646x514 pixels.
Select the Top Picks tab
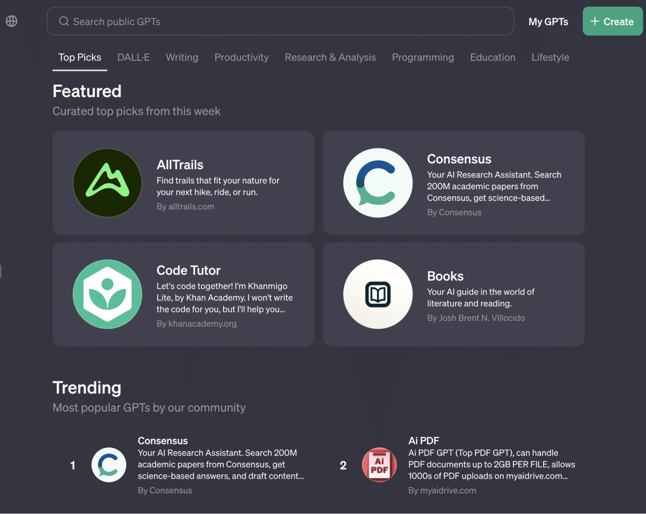click(80, 58)
